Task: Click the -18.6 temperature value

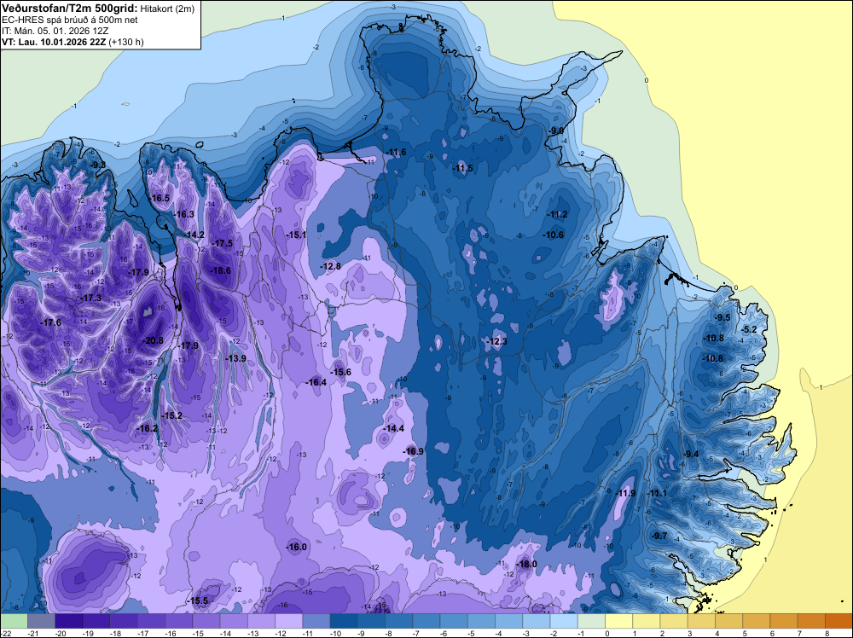Action: click(220, 271)
